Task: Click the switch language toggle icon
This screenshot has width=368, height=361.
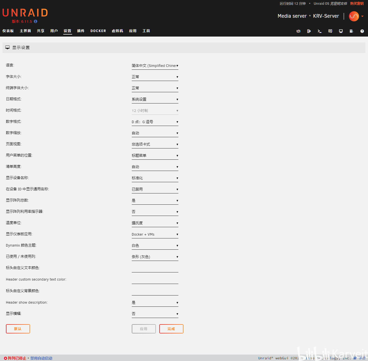Action: 298,31
